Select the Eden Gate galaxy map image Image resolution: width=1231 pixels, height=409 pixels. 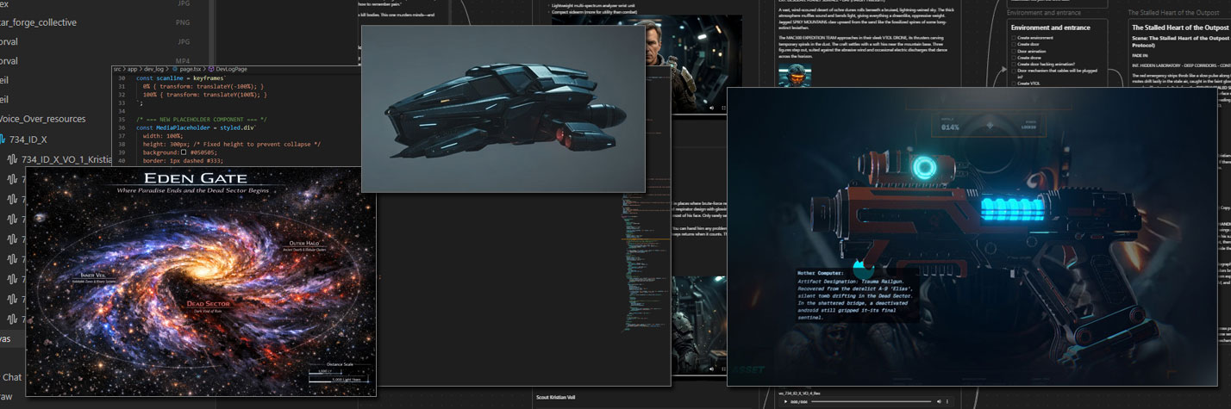pyautogui.click(x=200, y=281)
